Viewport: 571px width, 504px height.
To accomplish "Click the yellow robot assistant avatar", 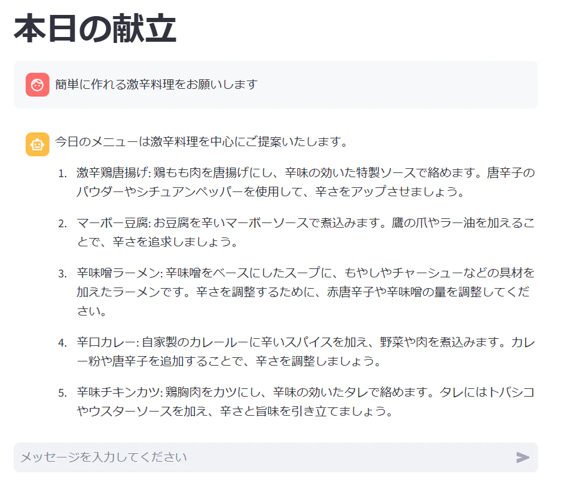I will 38,144.
